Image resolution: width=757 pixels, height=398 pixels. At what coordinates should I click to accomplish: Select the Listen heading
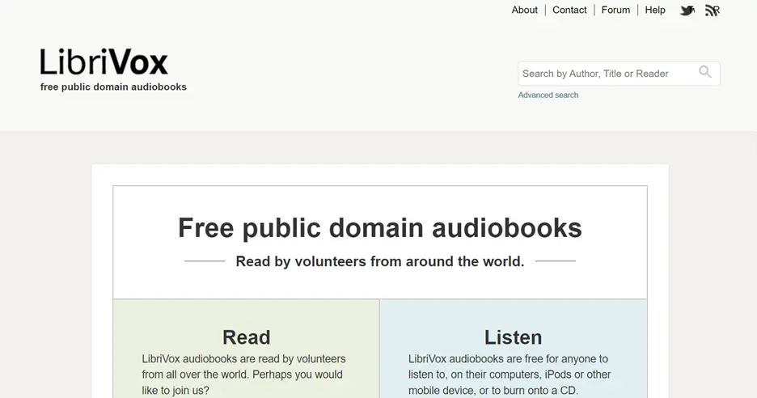(x=513, y=337)
